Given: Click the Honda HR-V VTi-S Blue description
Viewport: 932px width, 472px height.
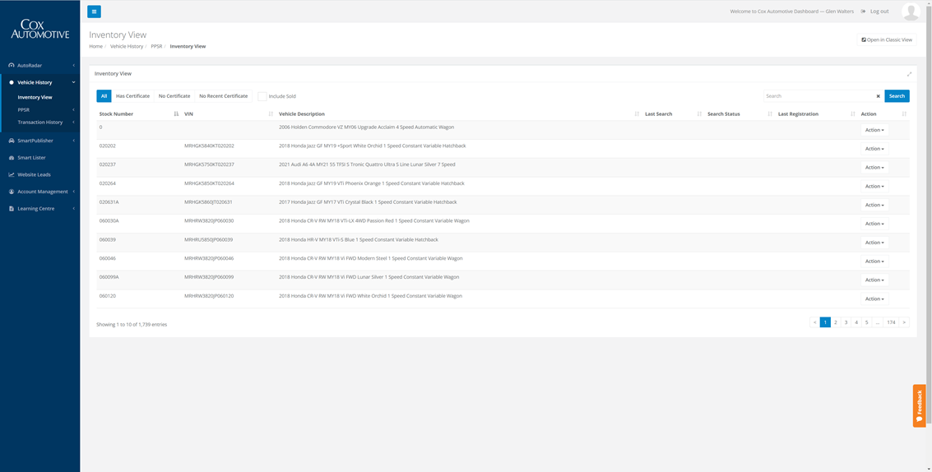Looking at the screenshot, I should click(x=359, y=239).
